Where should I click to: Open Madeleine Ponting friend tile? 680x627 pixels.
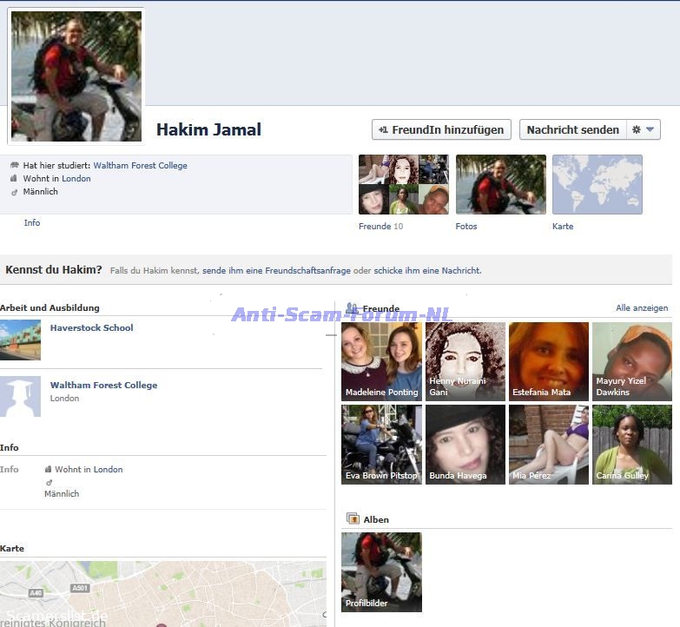[381, 361]
